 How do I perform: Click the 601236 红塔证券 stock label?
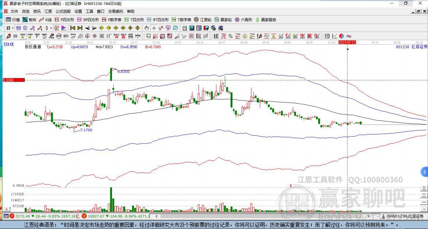point(411,47)
